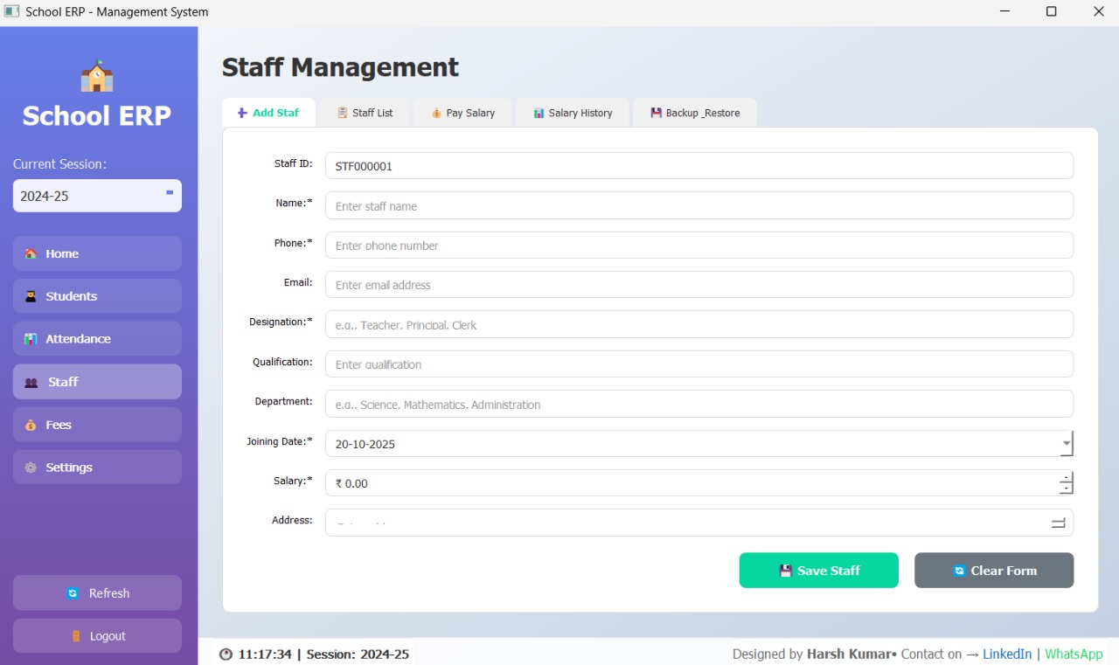Open the LinkedIn contact link
The image size is (1119, 665).
point(1007,654)
